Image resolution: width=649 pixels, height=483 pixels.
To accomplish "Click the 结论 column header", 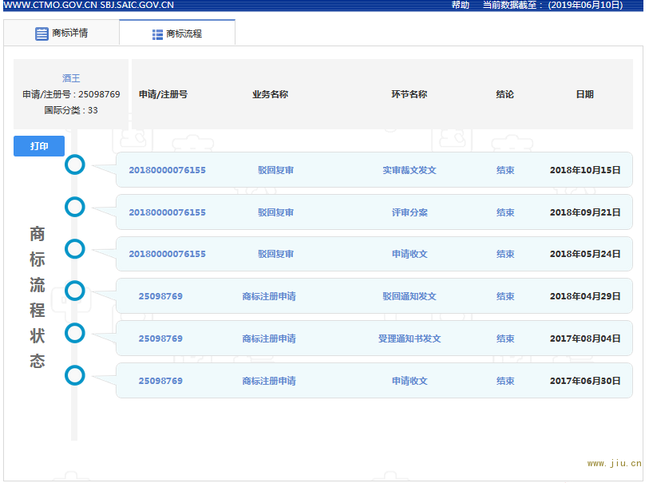I will 505,94.
